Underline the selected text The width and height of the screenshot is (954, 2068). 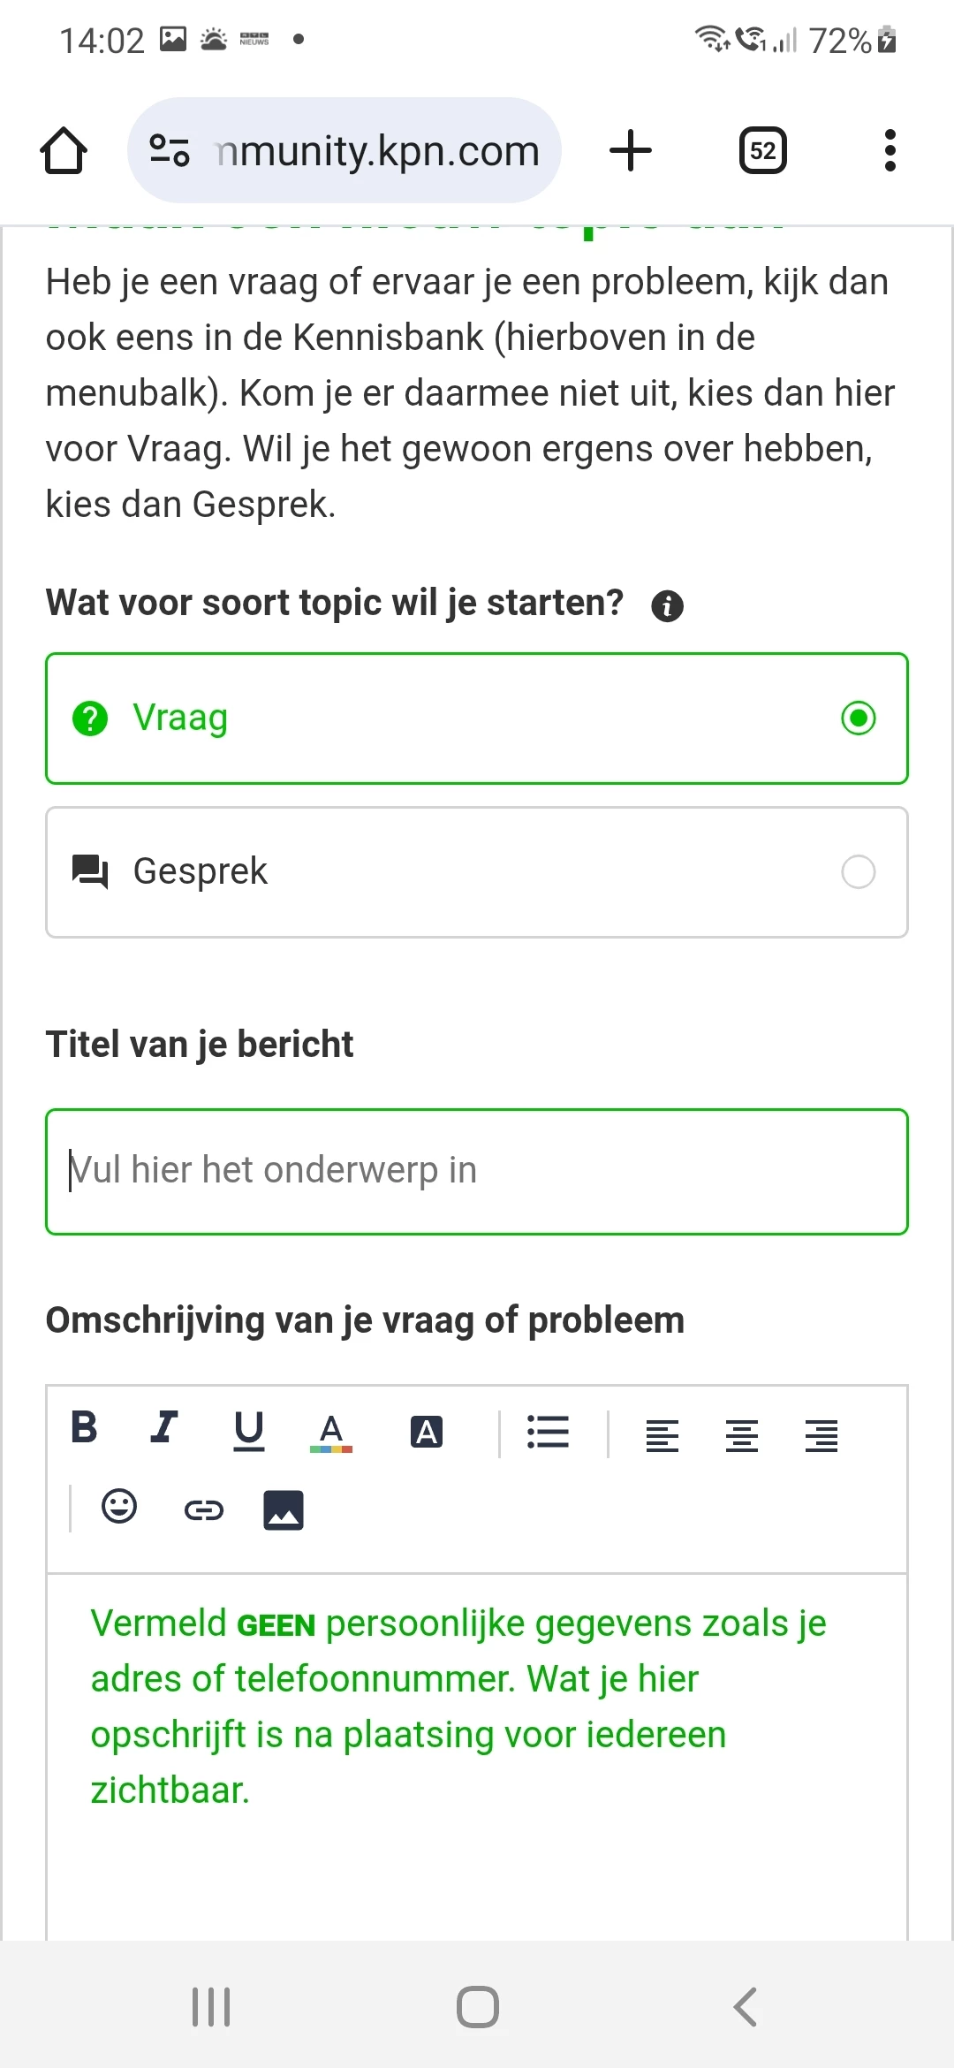pyautogui.click(x=249, y=1430)
